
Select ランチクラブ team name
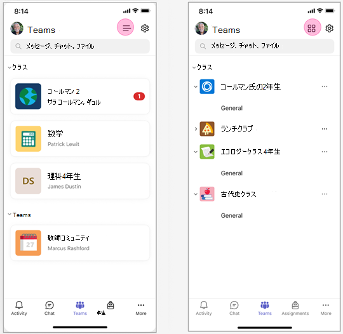237,129
